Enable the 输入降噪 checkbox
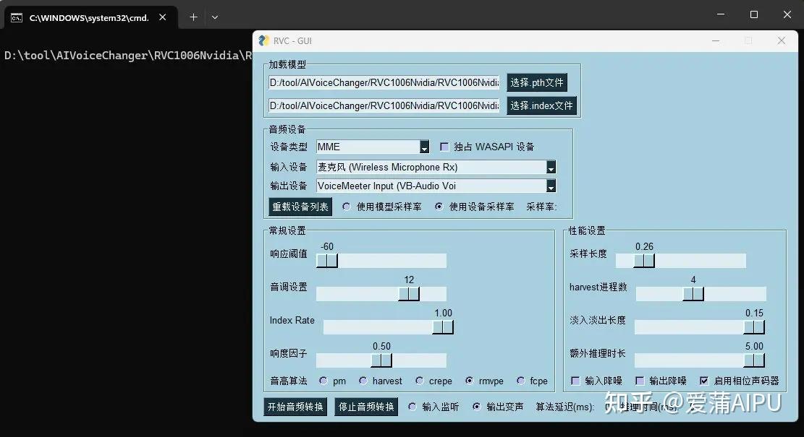The height and width of the screenshot is (437, 804). point(575,381)
